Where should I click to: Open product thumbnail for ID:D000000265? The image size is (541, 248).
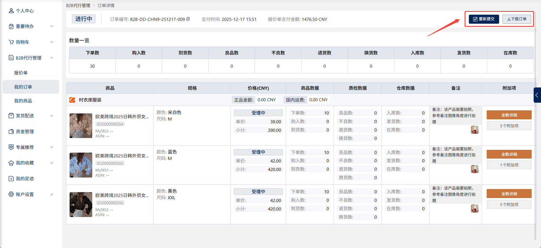(x=81, y=165)
